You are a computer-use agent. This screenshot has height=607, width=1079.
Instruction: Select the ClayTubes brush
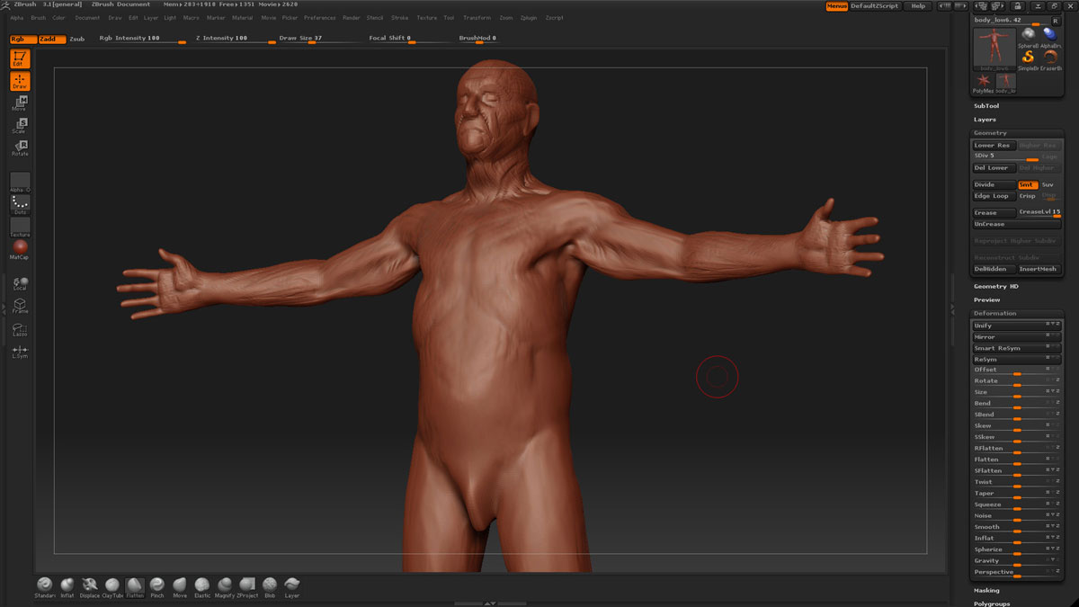[x=112, y=585]
